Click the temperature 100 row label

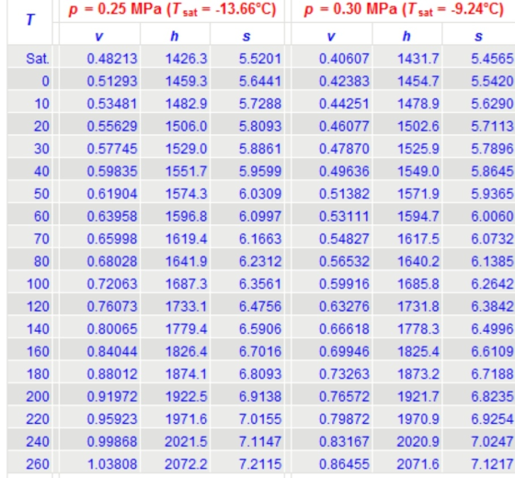38,284
